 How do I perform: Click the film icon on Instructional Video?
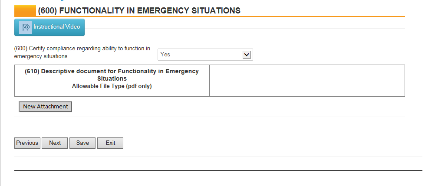27,27
